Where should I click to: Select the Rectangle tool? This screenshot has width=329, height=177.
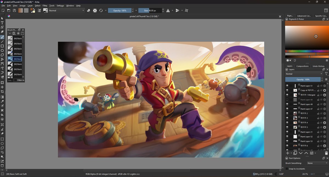coord(2,46)
